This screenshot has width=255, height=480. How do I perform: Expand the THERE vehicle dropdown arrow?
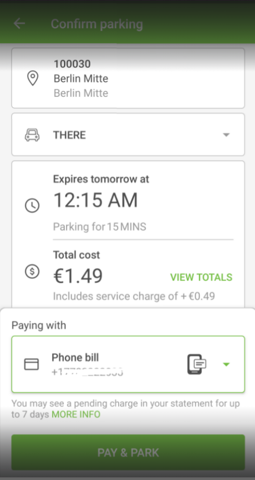226,135
